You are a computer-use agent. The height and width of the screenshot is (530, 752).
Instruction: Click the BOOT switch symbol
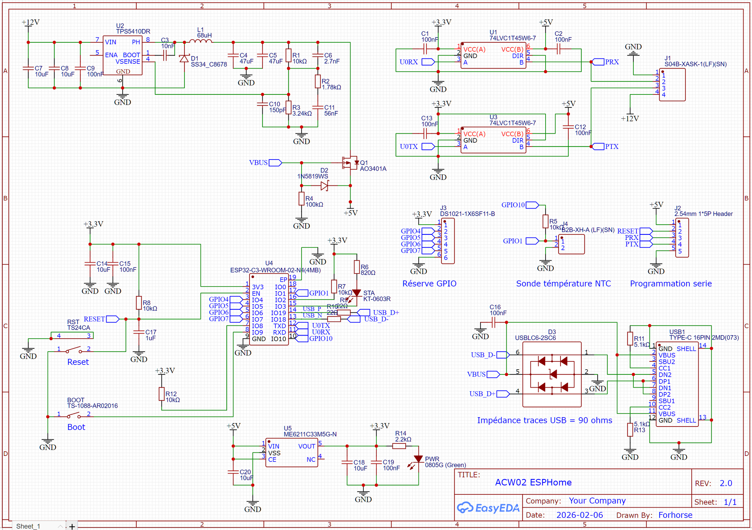pos(74,415)
